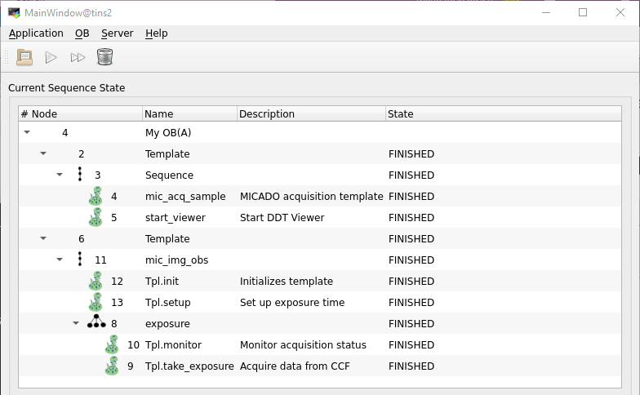
Task: Click the python icon beside start_viewer
Action: tap(96, 217)
